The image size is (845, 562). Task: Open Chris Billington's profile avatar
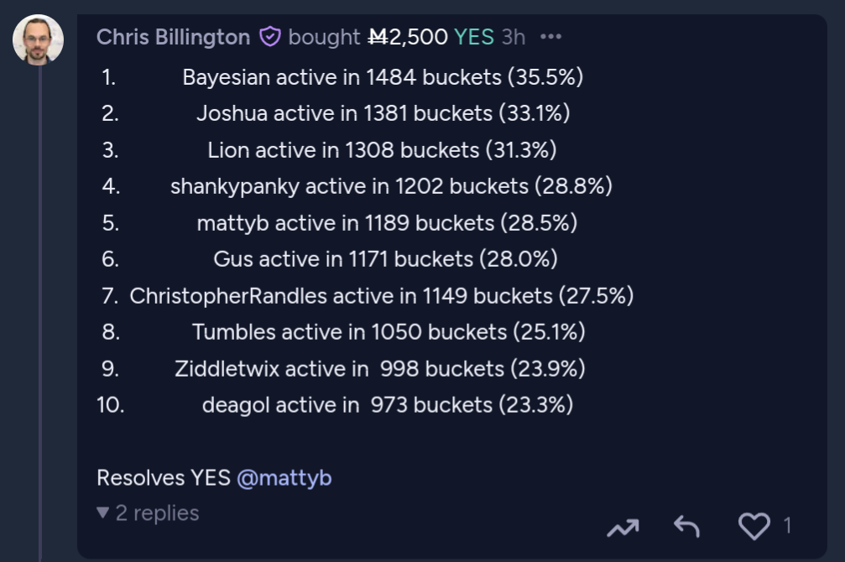click(x=39, y=39)
